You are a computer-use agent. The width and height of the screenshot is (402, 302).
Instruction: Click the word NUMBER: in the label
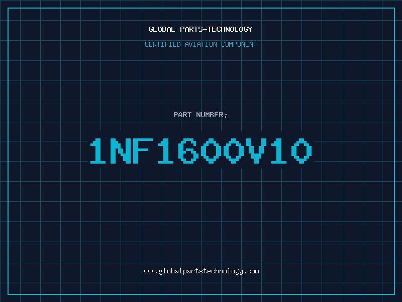pos(212,115)
